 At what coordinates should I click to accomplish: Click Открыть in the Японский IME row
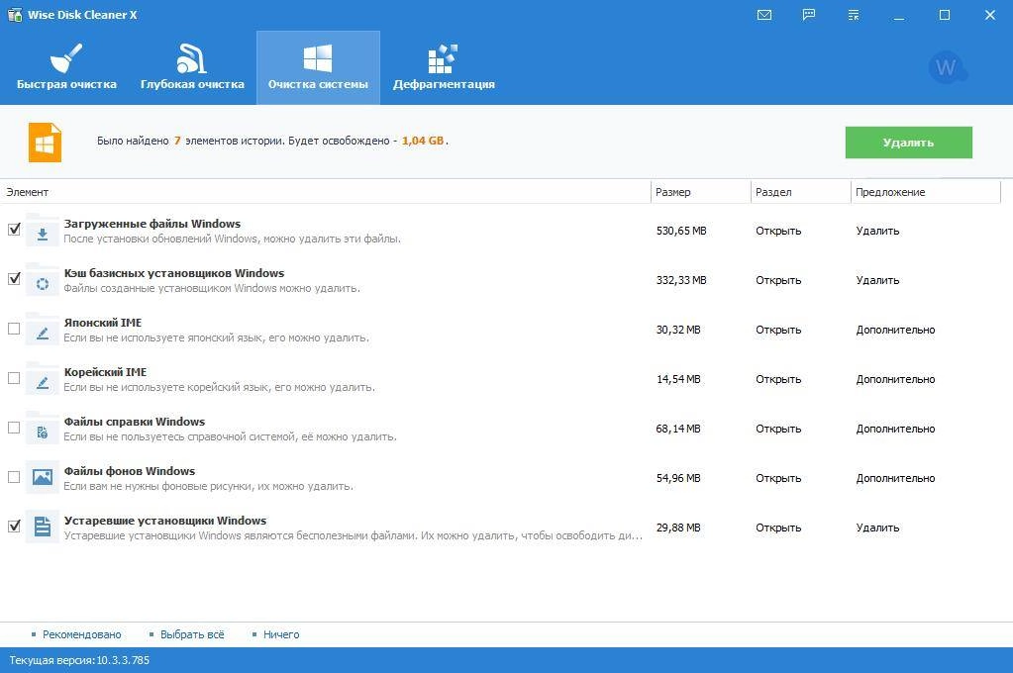778,330
